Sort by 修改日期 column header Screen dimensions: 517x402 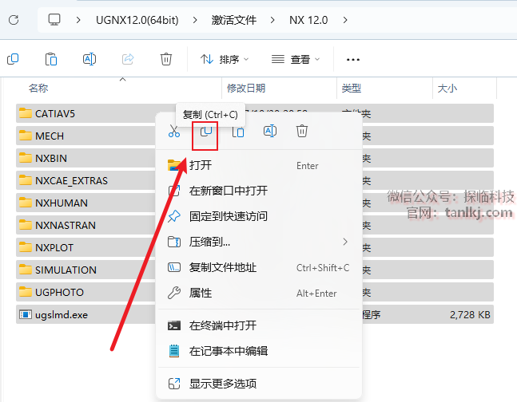point(246,88)
